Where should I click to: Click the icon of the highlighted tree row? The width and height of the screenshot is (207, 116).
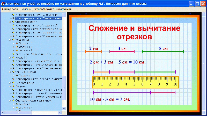[13, 18]
